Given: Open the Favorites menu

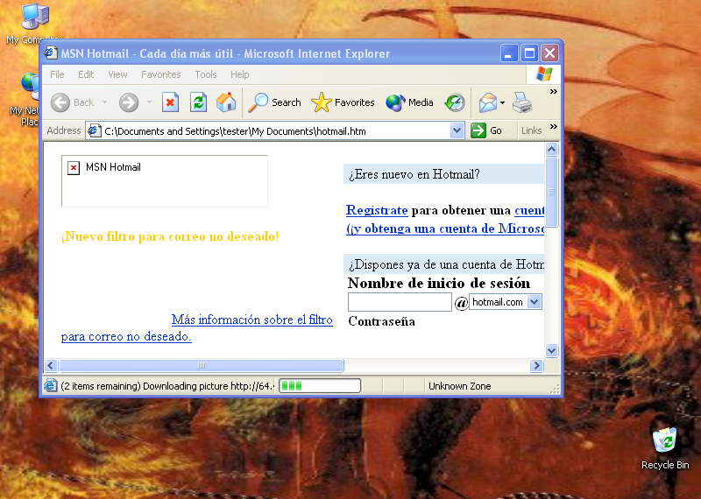Looking at the screenshot, I should pyautogui.click(x=161, y=74).
